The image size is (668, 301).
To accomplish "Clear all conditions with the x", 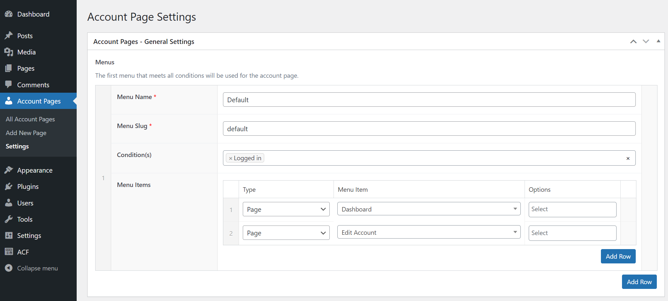I will click(628, 158).
